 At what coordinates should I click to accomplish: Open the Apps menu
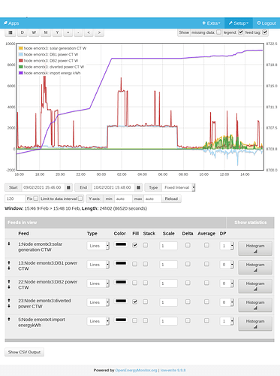pos(11,23)
